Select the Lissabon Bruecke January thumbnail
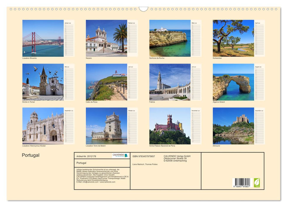 (43, 38)
